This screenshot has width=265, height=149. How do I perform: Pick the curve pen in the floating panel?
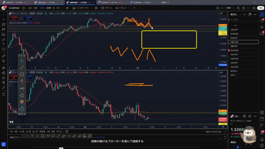22,61
